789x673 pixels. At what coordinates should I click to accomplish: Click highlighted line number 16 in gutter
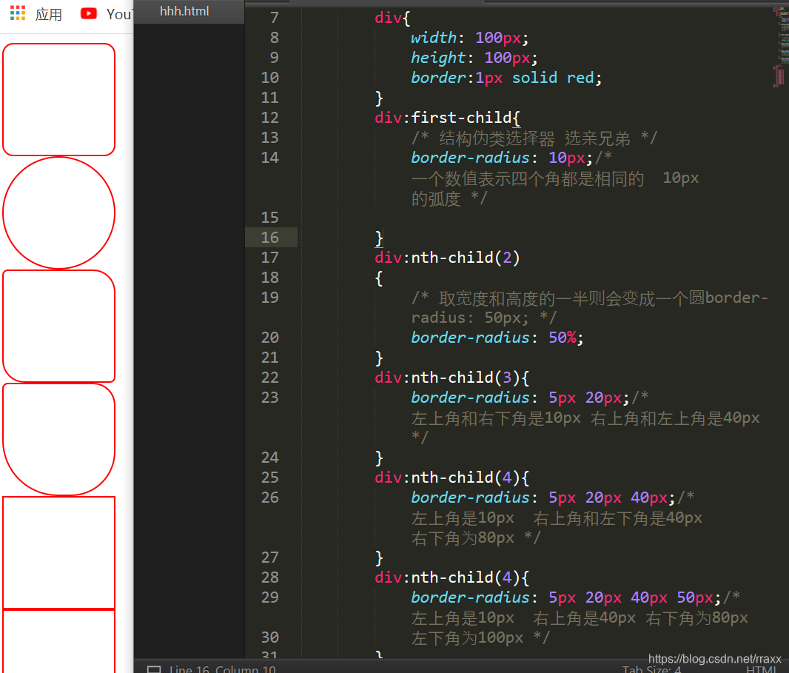pos(269,238)
